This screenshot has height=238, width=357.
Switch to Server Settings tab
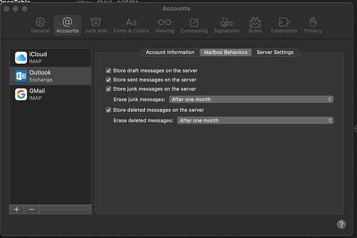275,52
